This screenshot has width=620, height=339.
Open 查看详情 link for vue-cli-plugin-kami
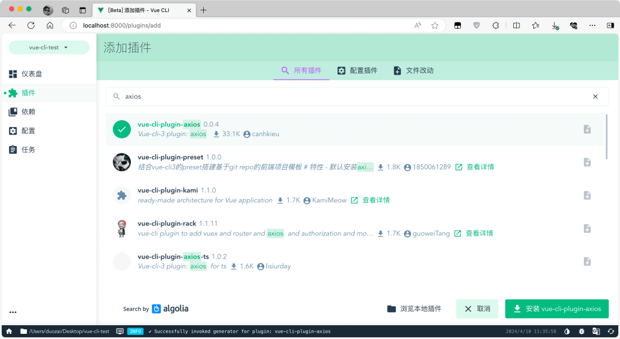(x=370, y=200)
